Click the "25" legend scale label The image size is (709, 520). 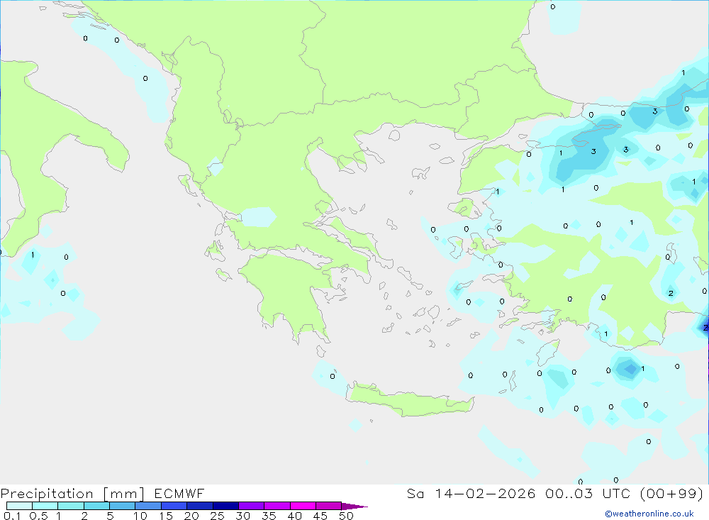coord(218,516)
